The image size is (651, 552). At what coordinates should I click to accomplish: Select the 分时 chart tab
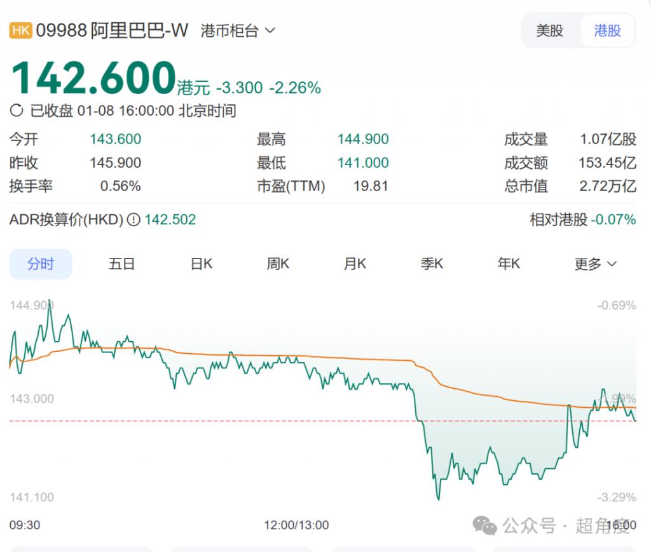[x=41, y=264]
